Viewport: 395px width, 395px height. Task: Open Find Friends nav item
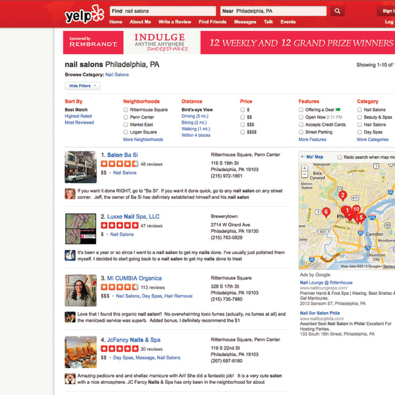pos(213,22)
